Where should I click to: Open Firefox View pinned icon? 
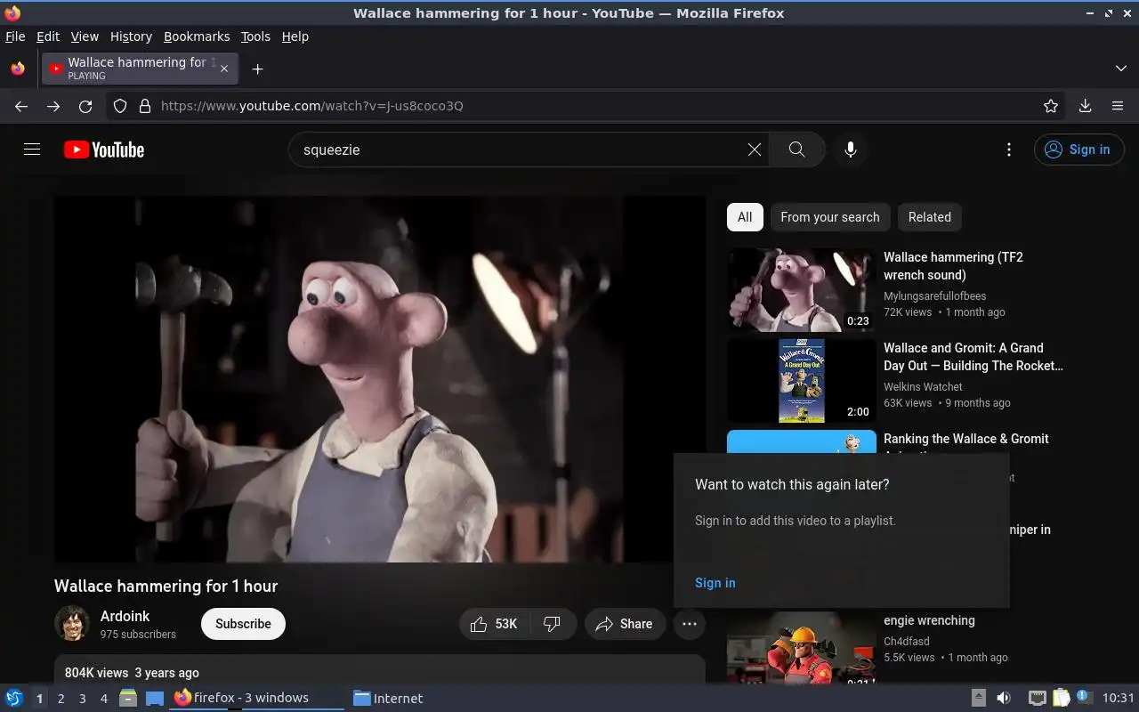18,69
